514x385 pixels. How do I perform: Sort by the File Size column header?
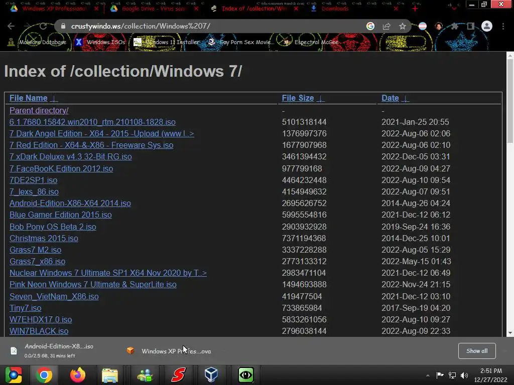click(298, 98)
